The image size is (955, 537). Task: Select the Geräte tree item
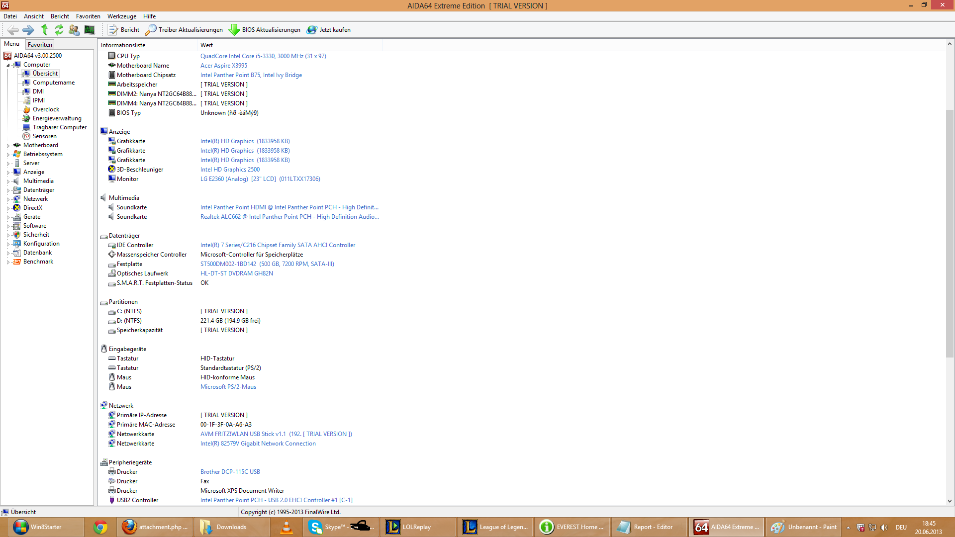(x=32, y=217)
